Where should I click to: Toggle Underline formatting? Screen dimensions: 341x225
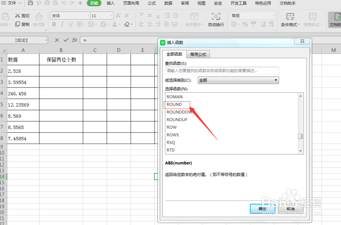[x=71, y=24]
